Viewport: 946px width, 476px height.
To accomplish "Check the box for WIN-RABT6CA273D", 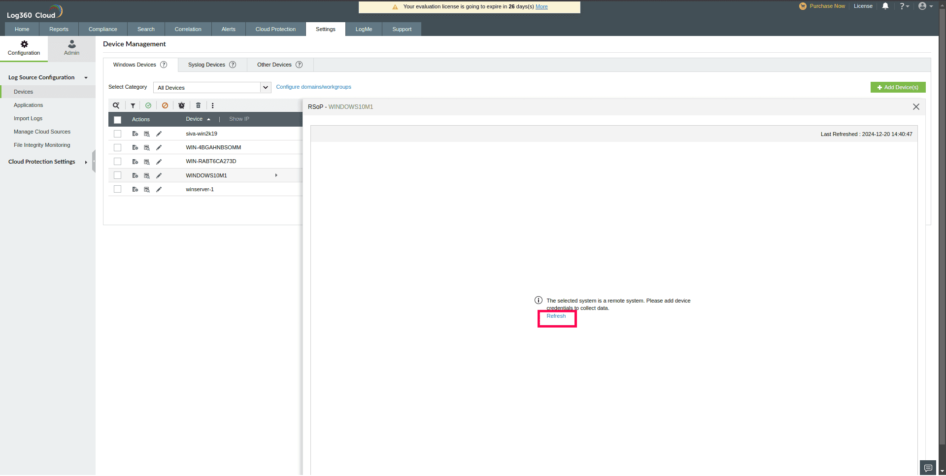I will [117, 162].
